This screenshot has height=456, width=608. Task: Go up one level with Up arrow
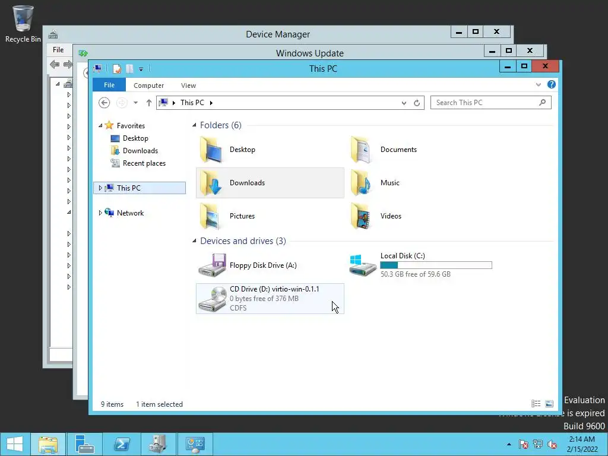click(149, 103)
